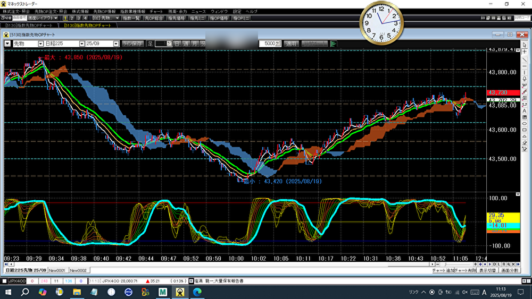Click the 'L' icon below chart
Viewport: 532px width, 299px height.
(x=499, y=264)
